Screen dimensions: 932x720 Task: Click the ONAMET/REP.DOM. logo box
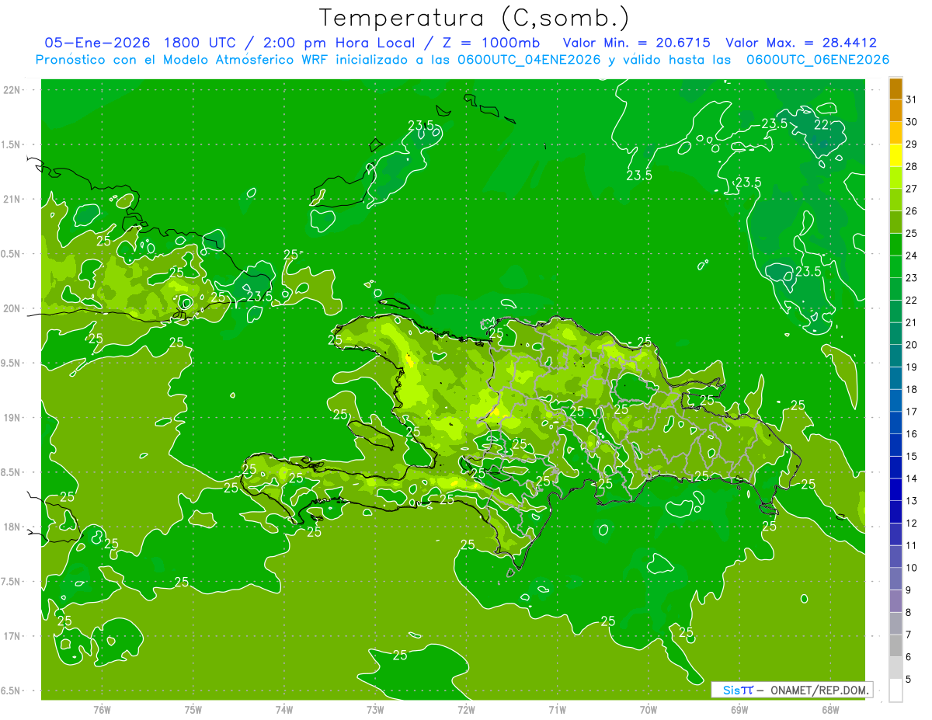point(791,690)
